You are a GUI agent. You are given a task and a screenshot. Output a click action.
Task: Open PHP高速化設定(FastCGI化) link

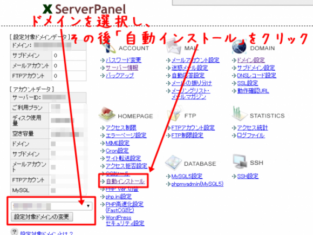(x=124, y=207)
